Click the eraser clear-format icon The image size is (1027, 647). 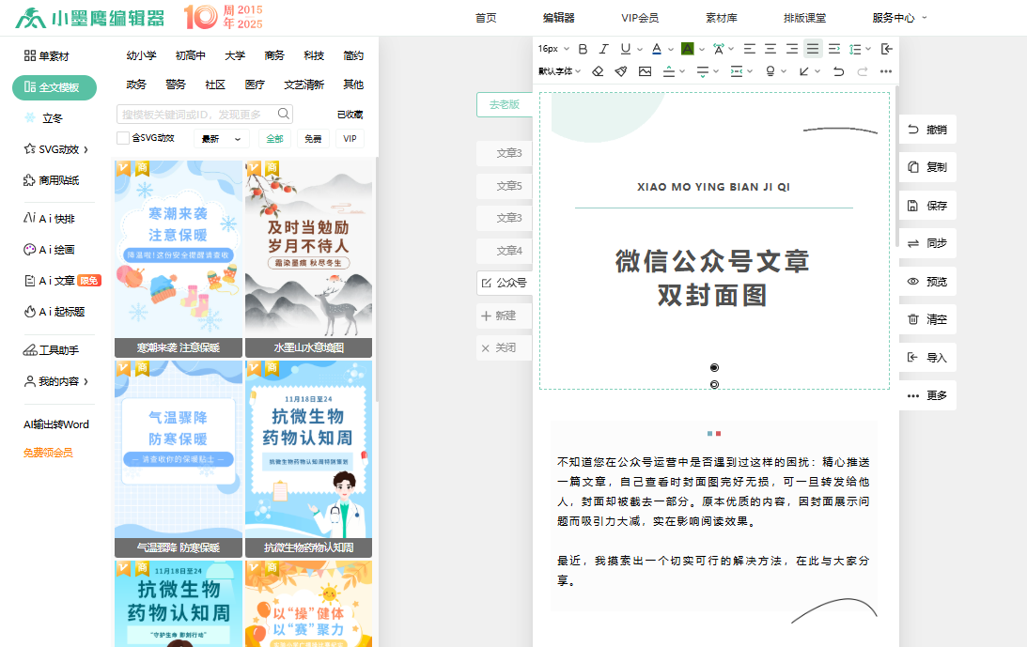[598, 71]
